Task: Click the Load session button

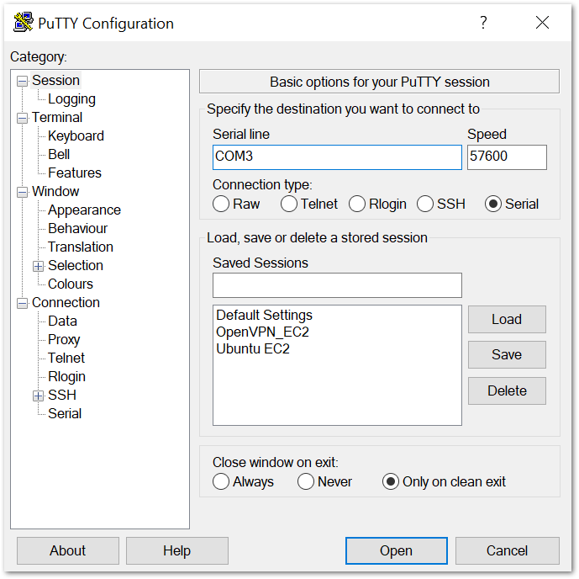Action: pyautogui.click(x=507, y=320)
